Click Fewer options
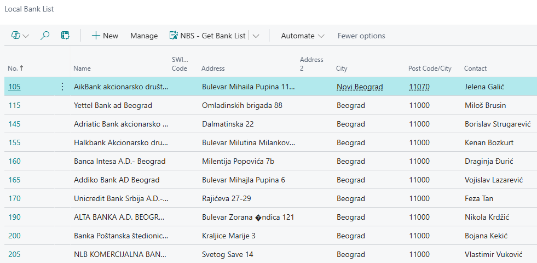537x263 pixels. pos(361,36)
